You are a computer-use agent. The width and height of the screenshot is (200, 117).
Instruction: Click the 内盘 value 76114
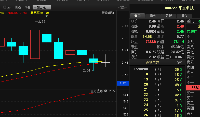pos(179,42)
